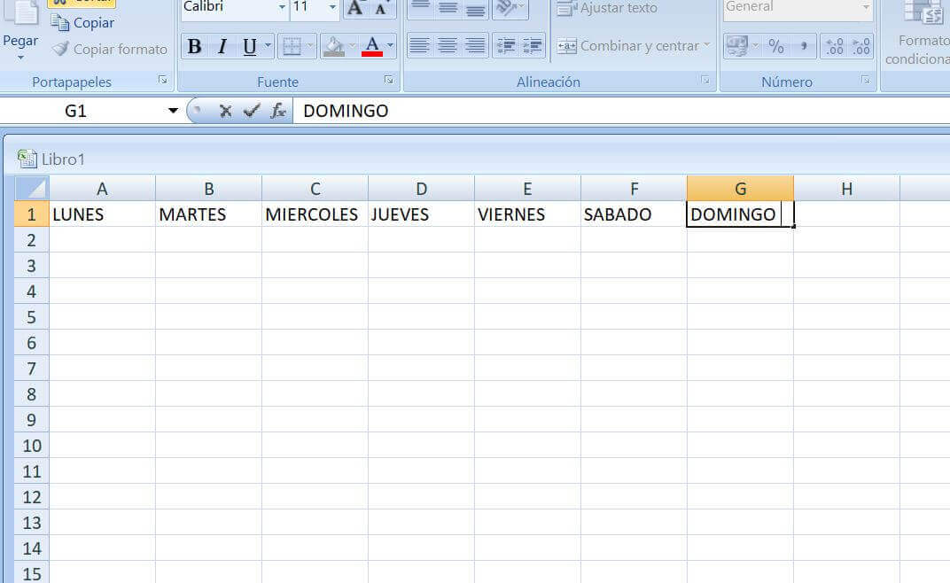Apply comma thousands separator style

pos(804,46)
